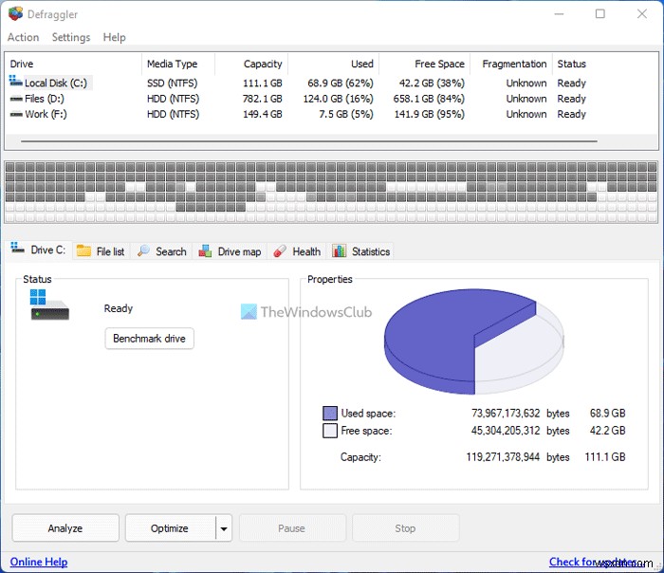Click the Optimize button
Screen dimensions: 664x573
point(170,528)
